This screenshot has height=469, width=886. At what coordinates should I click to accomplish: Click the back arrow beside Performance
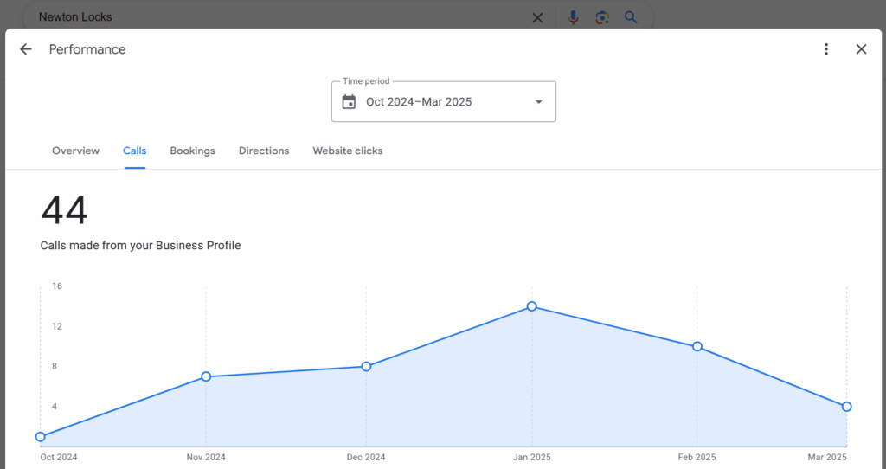click(26, 49)
